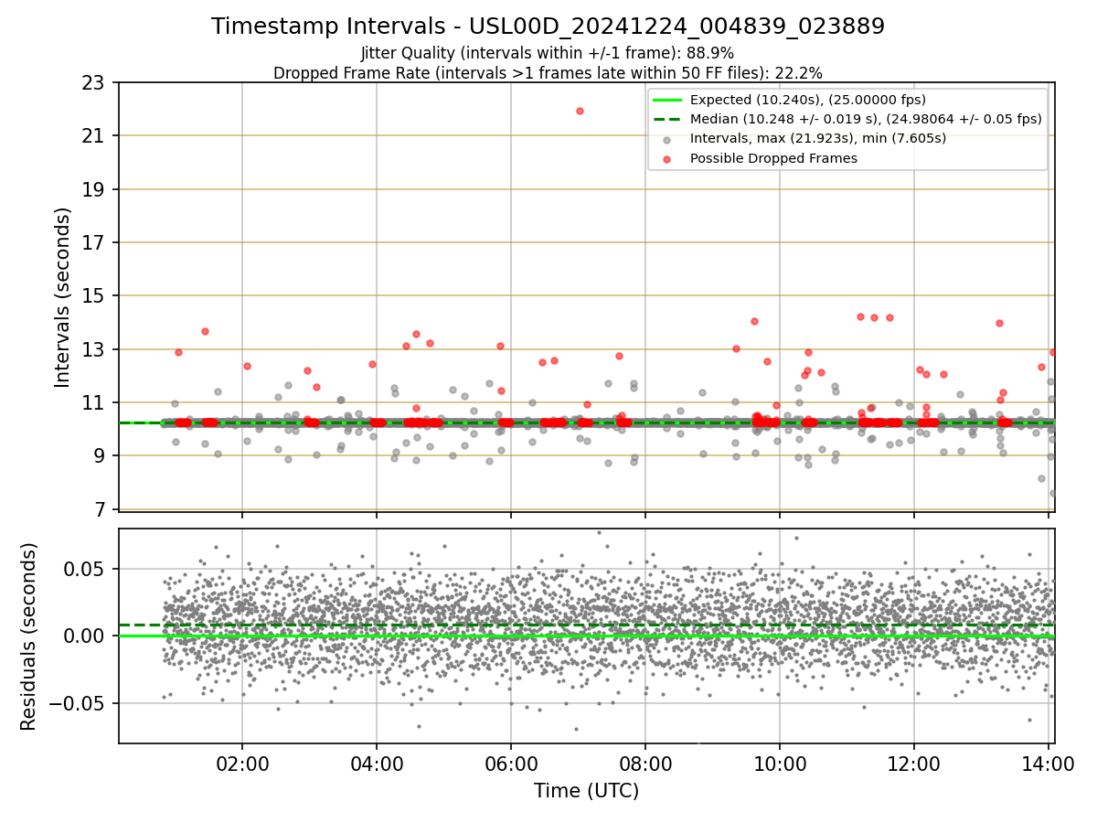Screen dimensions: 1097x823
Task: Click the '23' tick on intervals axis
Action: 94,82
